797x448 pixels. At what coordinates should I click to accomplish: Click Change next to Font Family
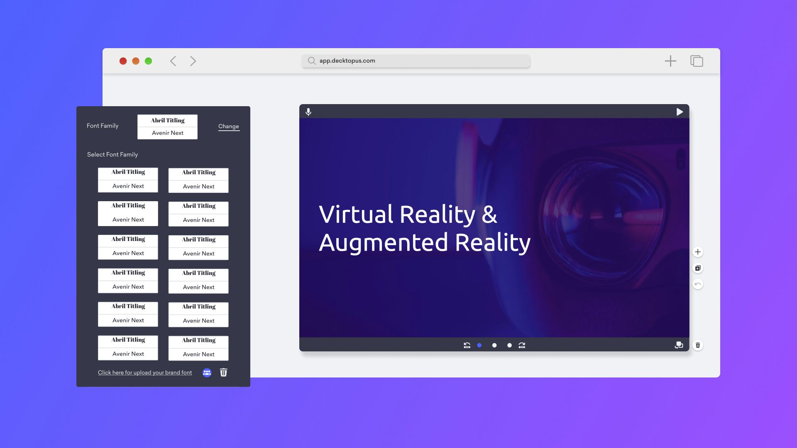tap(229, 126)
